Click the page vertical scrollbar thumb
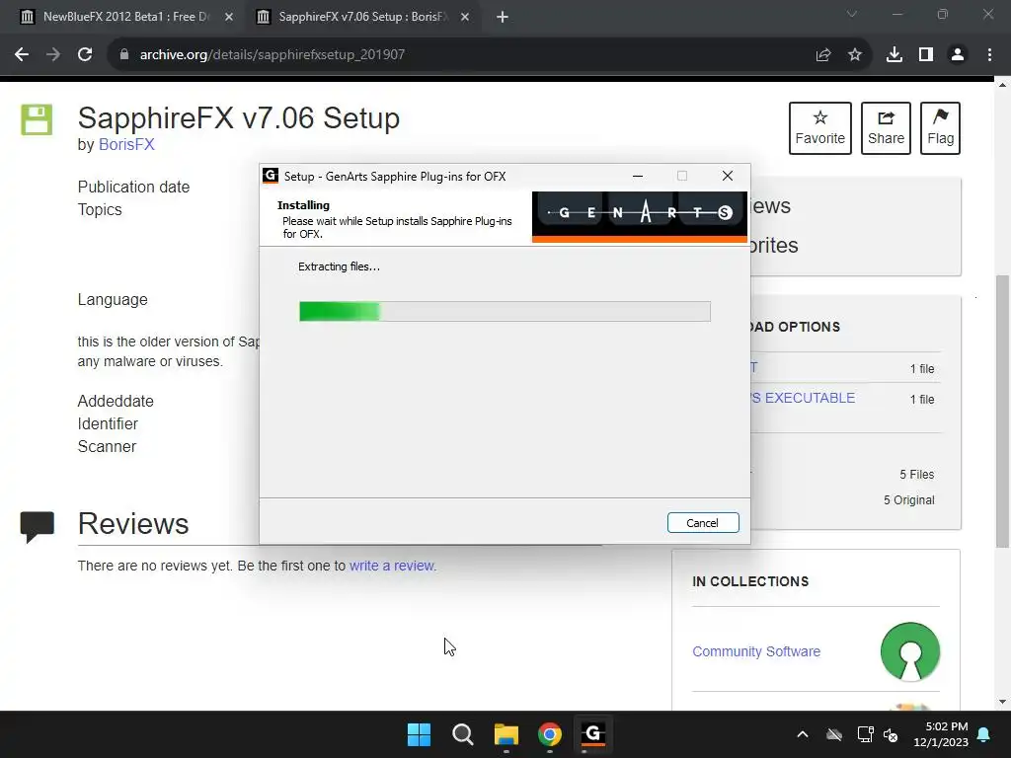This screenshot has width=1011, height=758. [1002, 412]
